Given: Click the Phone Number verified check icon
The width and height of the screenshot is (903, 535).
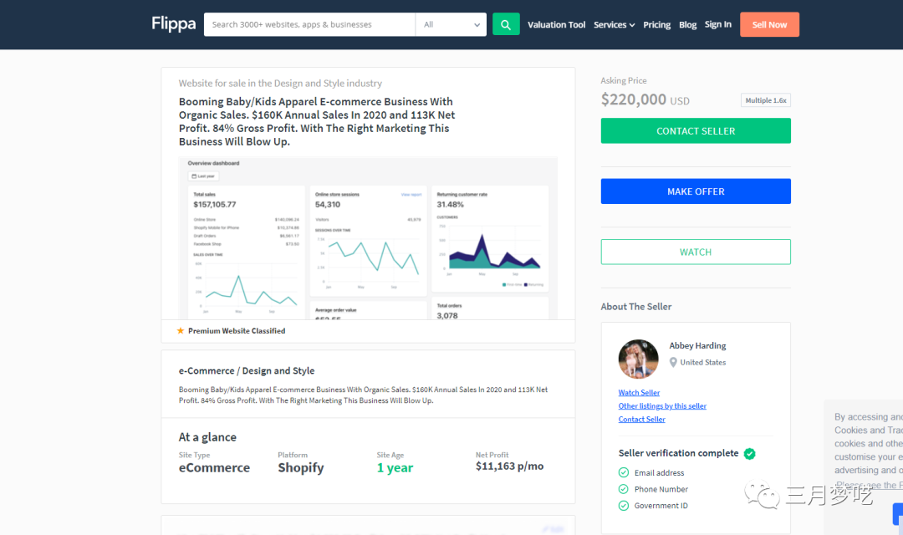Looking at the screenshot, I should [624, 489].
